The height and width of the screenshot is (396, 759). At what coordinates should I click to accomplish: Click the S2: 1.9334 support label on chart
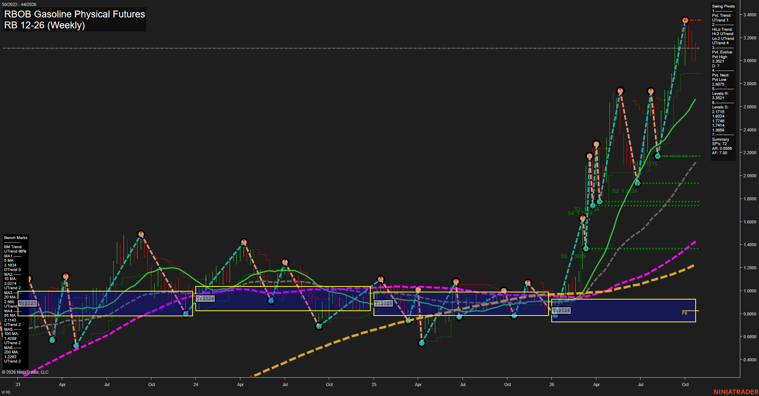(625, 191)
